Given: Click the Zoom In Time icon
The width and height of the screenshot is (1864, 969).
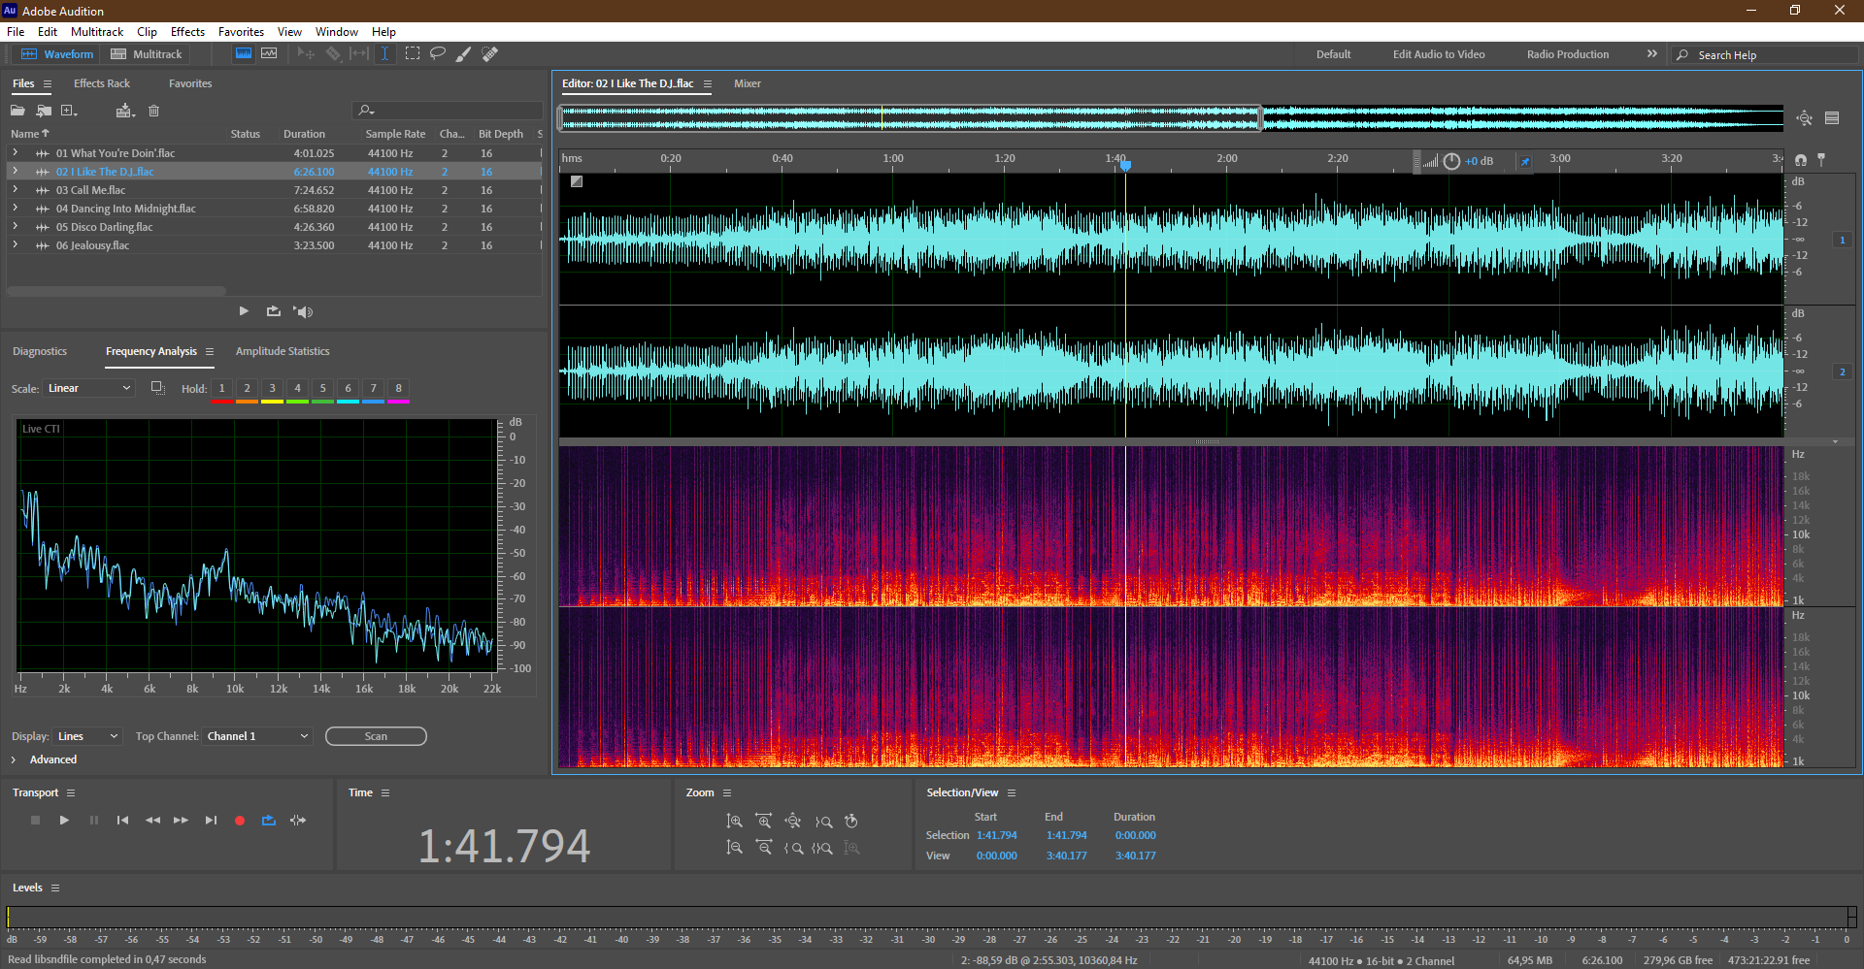Looking at the screenshot, I should [764, 822].
